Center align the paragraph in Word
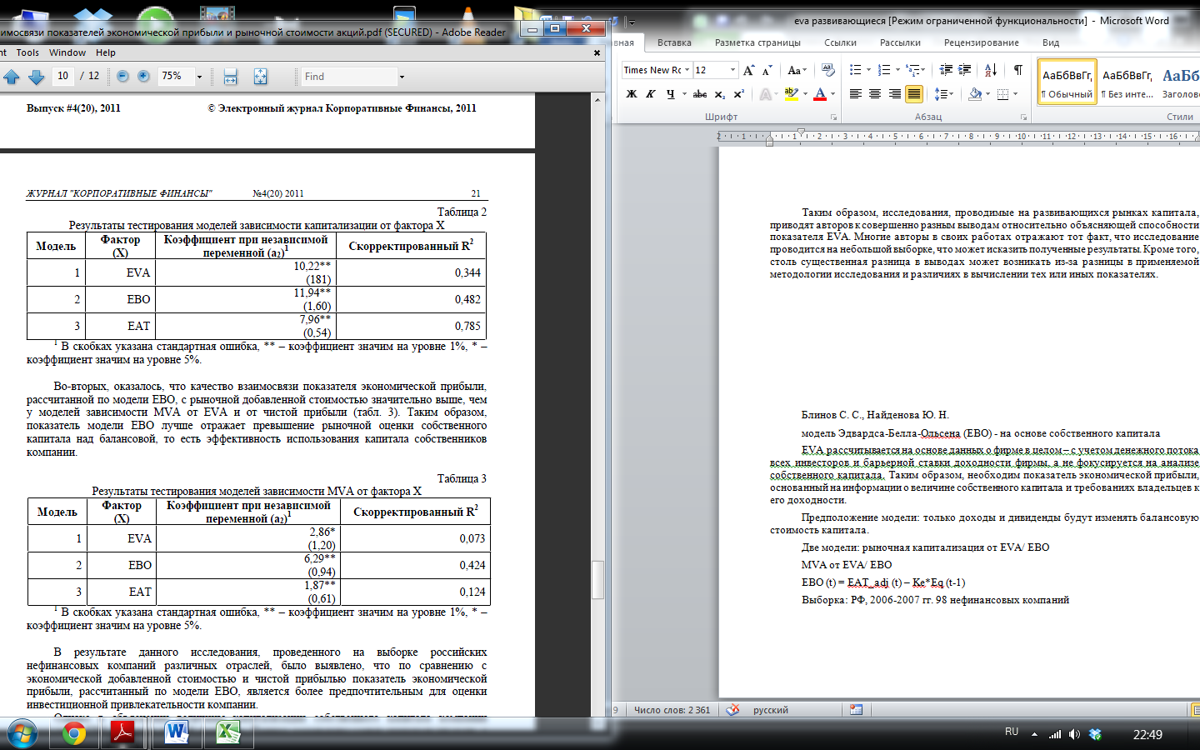This screenshot has height=750, width=1200. (875, 94)
